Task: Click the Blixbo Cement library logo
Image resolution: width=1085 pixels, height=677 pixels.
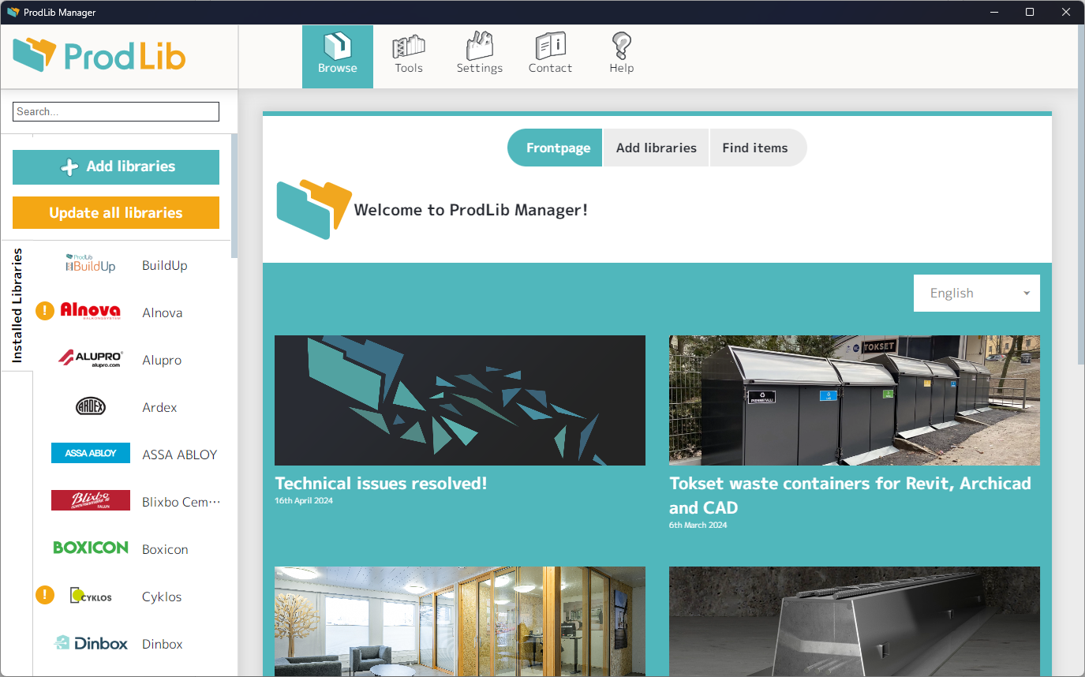Action: coord(91,500)
